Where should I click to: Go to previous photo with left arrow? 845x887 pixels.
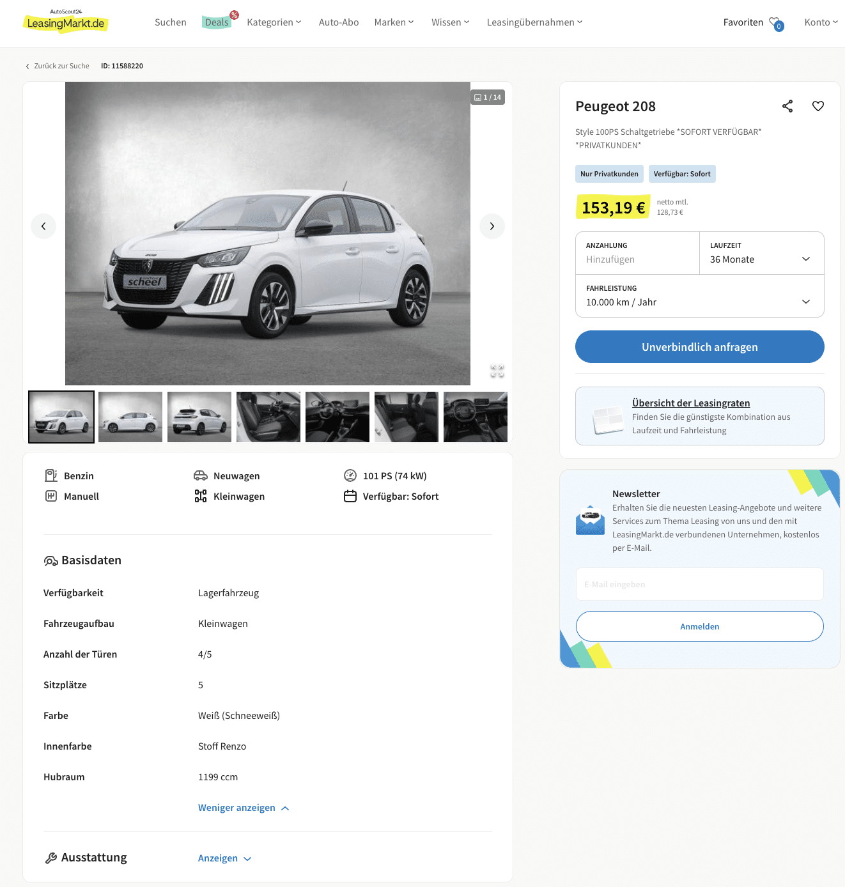(43, 226)
